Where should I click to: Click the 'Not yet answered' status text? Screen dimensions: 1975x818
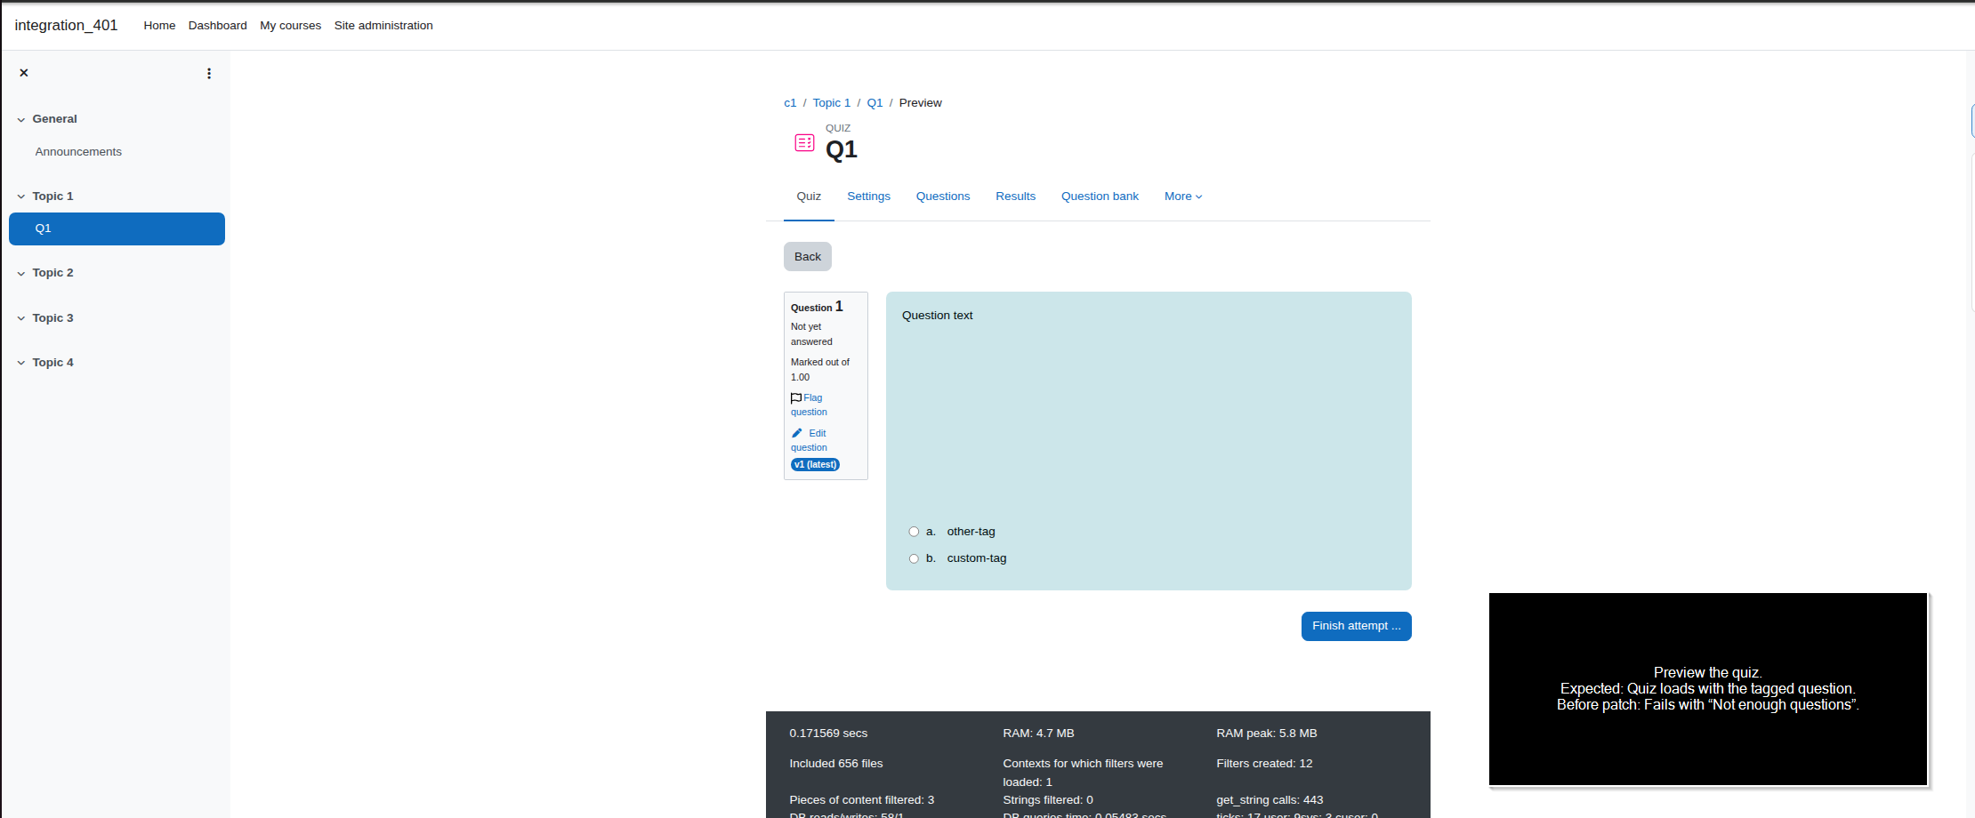[811, 334]
